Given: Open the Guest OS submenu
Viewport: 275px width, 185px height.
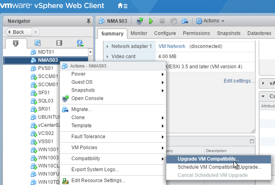Looking at the screenshot, I should 113,82.
